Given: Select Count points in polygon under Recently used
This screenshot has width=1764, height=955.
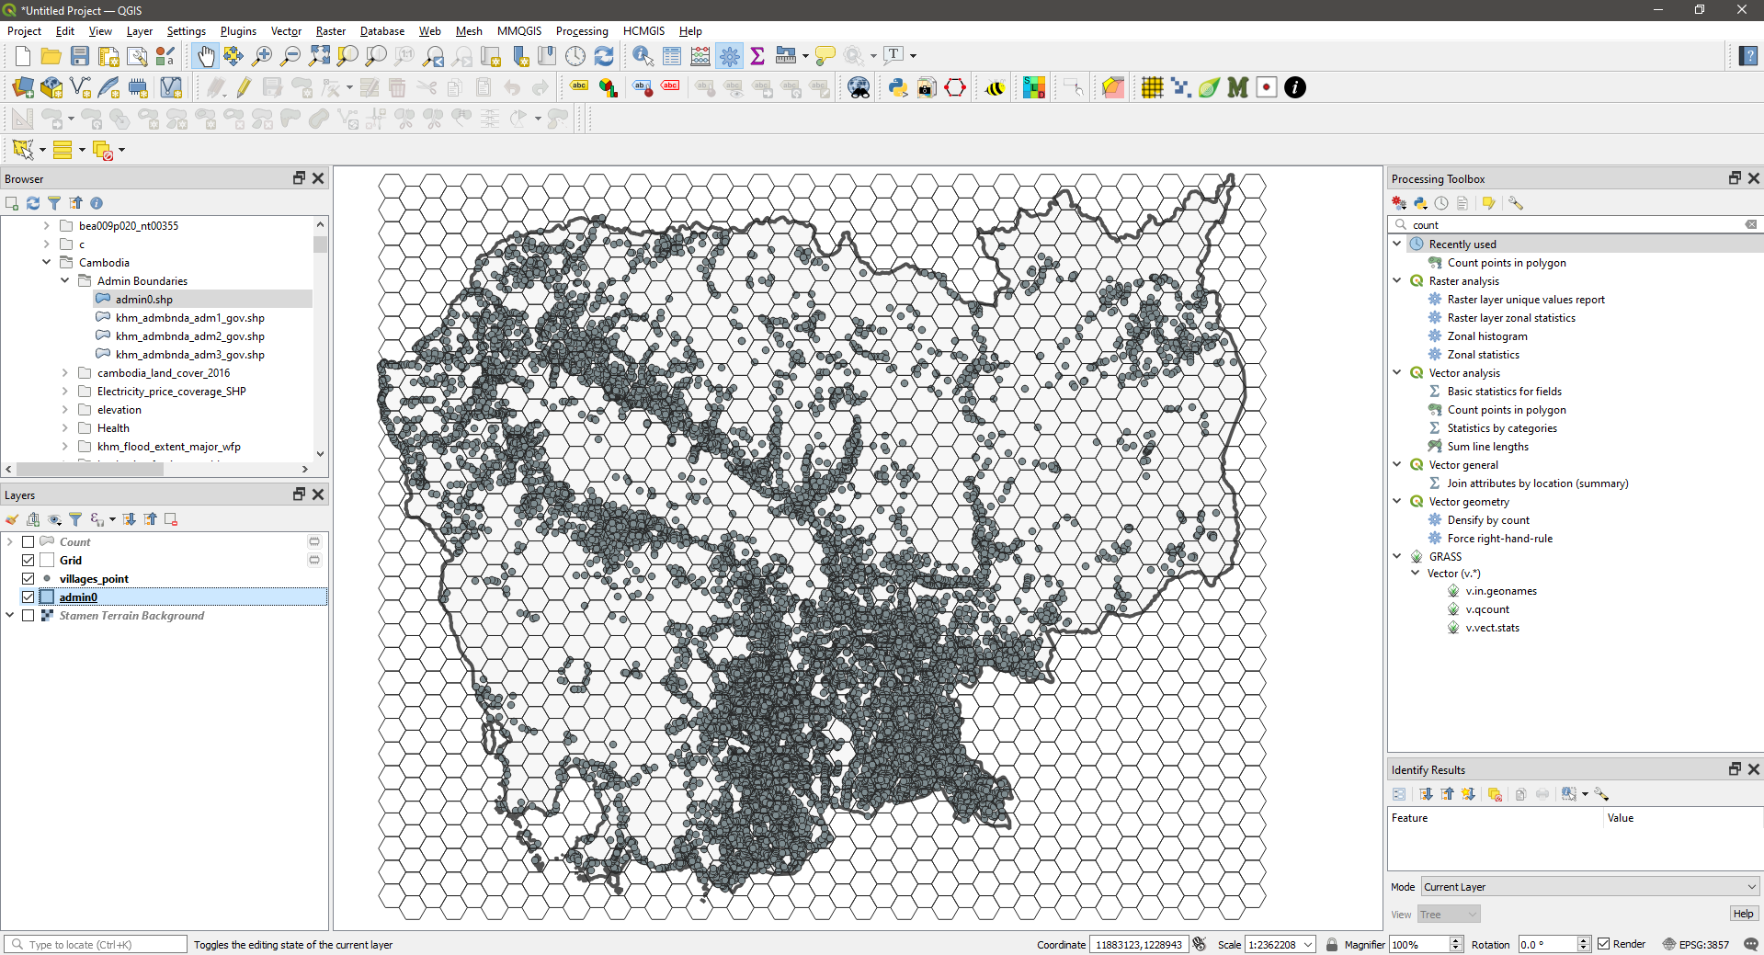Looking at the screenshot, I should (x=1507, y=263).
